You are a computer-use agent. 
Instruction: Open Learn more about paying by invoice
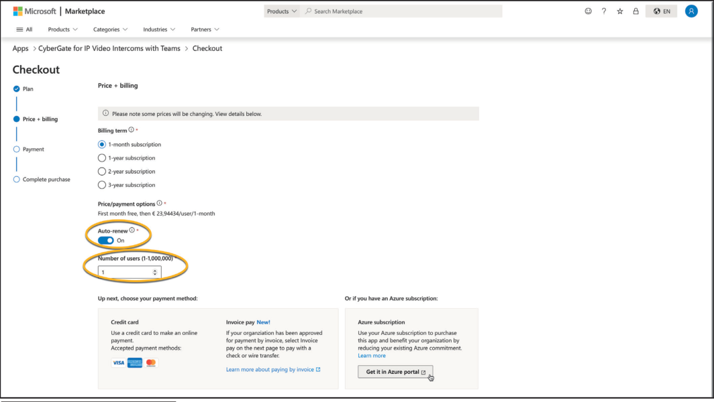[273, 369]
